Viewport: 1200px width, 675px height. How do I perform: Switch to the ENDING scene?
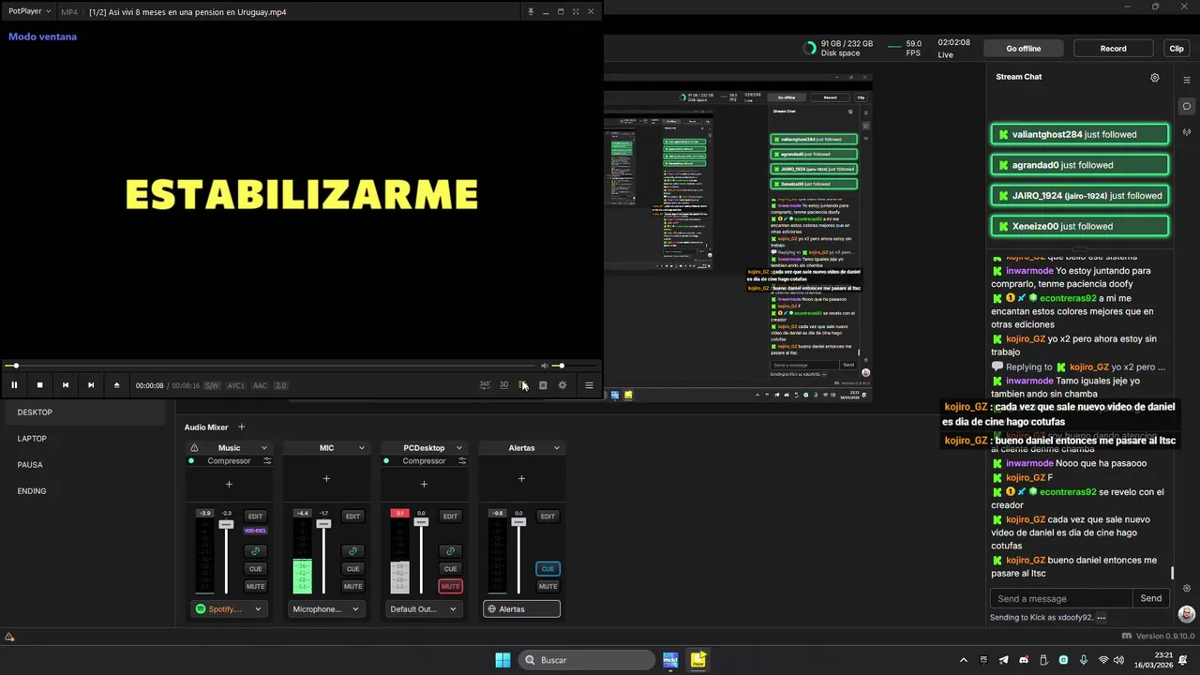point(84,491)
